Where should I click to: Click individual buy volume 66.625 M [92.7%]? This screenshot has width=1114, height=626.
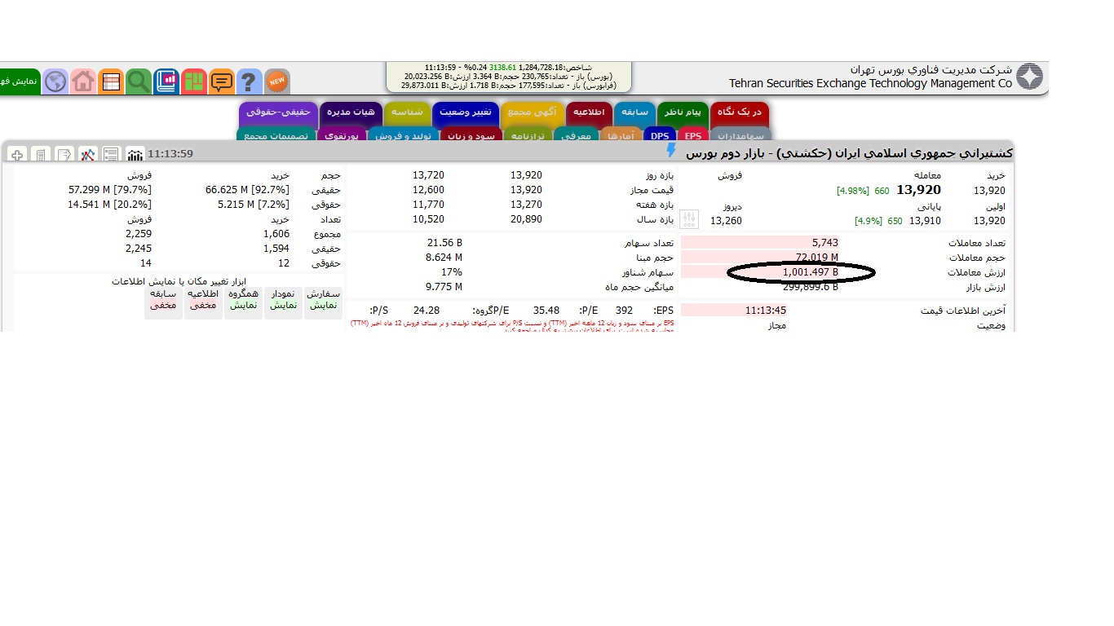[x=248, y=190]
